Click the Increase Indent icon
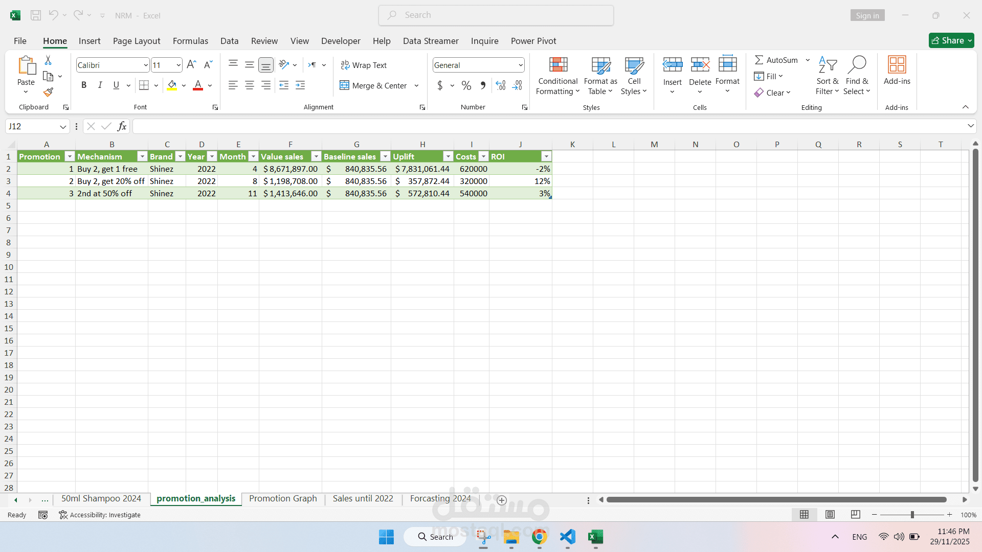 300,85
